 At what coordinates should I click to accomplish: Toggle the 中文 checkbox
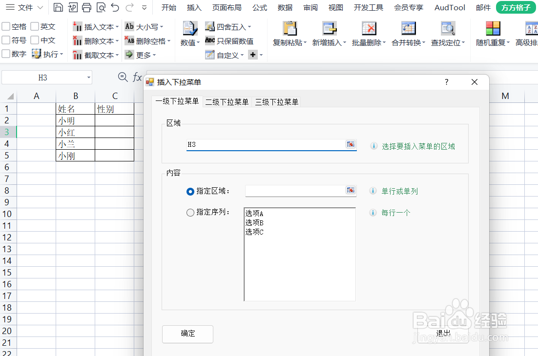[x=35, y=40]
